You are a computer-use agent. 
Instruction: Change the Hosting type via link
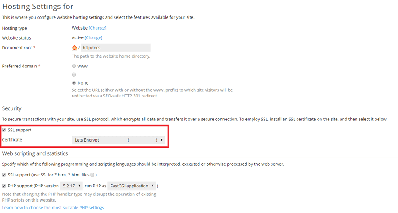coord(97,28)
